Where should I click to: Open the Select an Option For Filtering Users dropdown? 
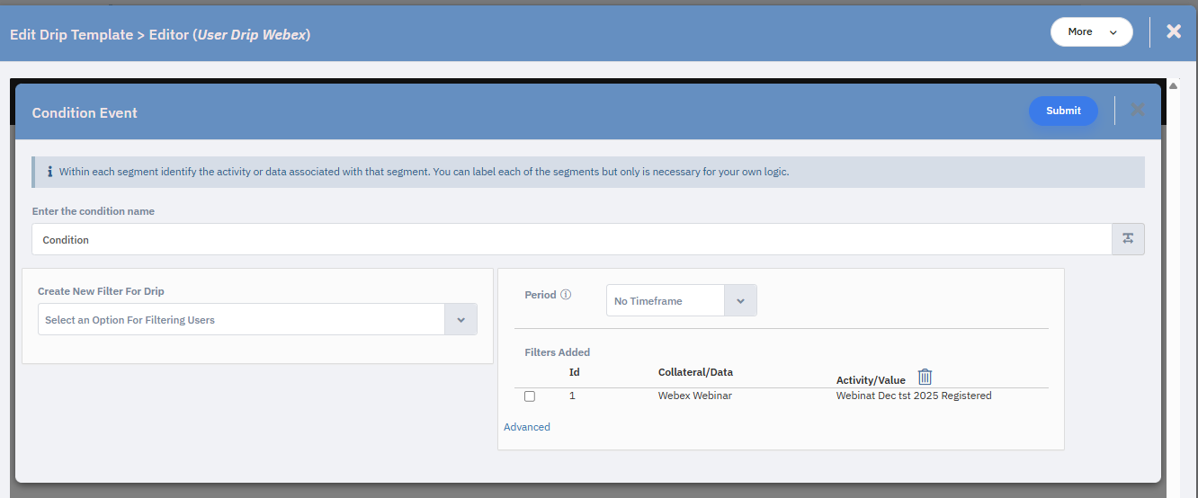241,320
